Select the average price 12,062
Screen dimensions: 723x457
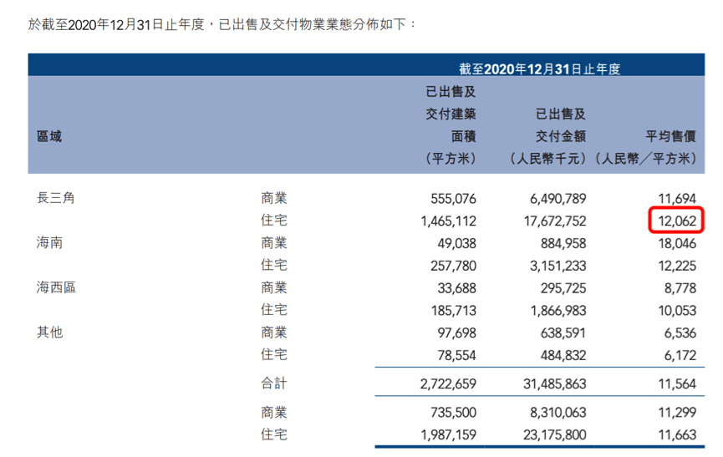point(677,221)
